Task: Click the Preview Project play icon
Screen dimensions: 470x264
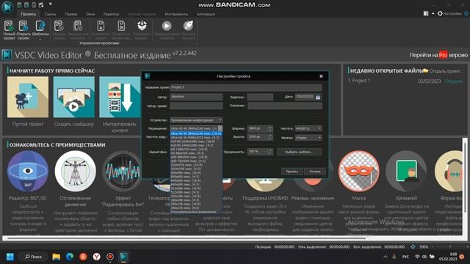Action: point(167,26)
